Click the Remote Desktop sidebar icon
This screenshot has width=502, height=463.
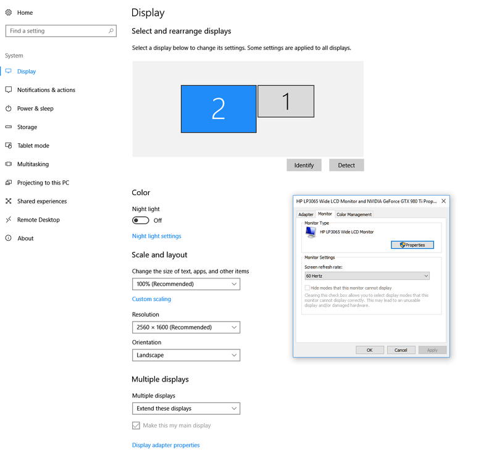[x=10, y=219]
